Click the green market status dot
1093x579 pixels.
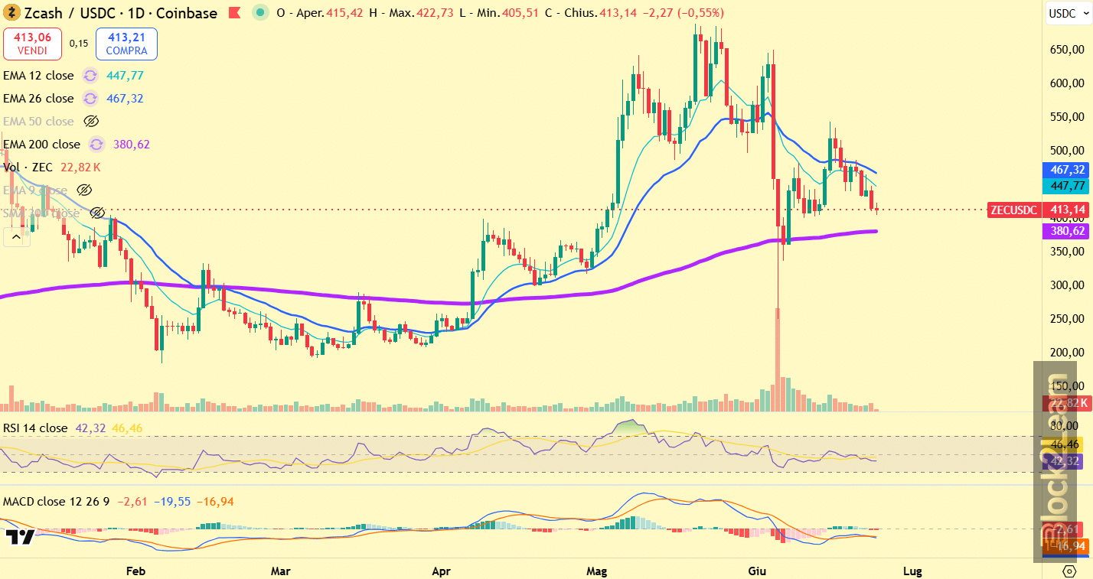[x=262, y=13]
